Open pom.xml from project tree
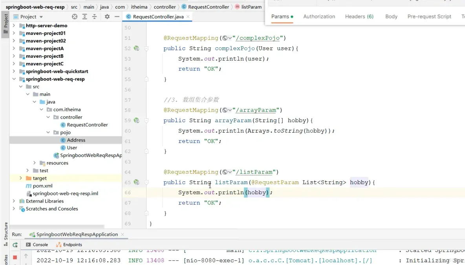 click(x=42, y=186)
